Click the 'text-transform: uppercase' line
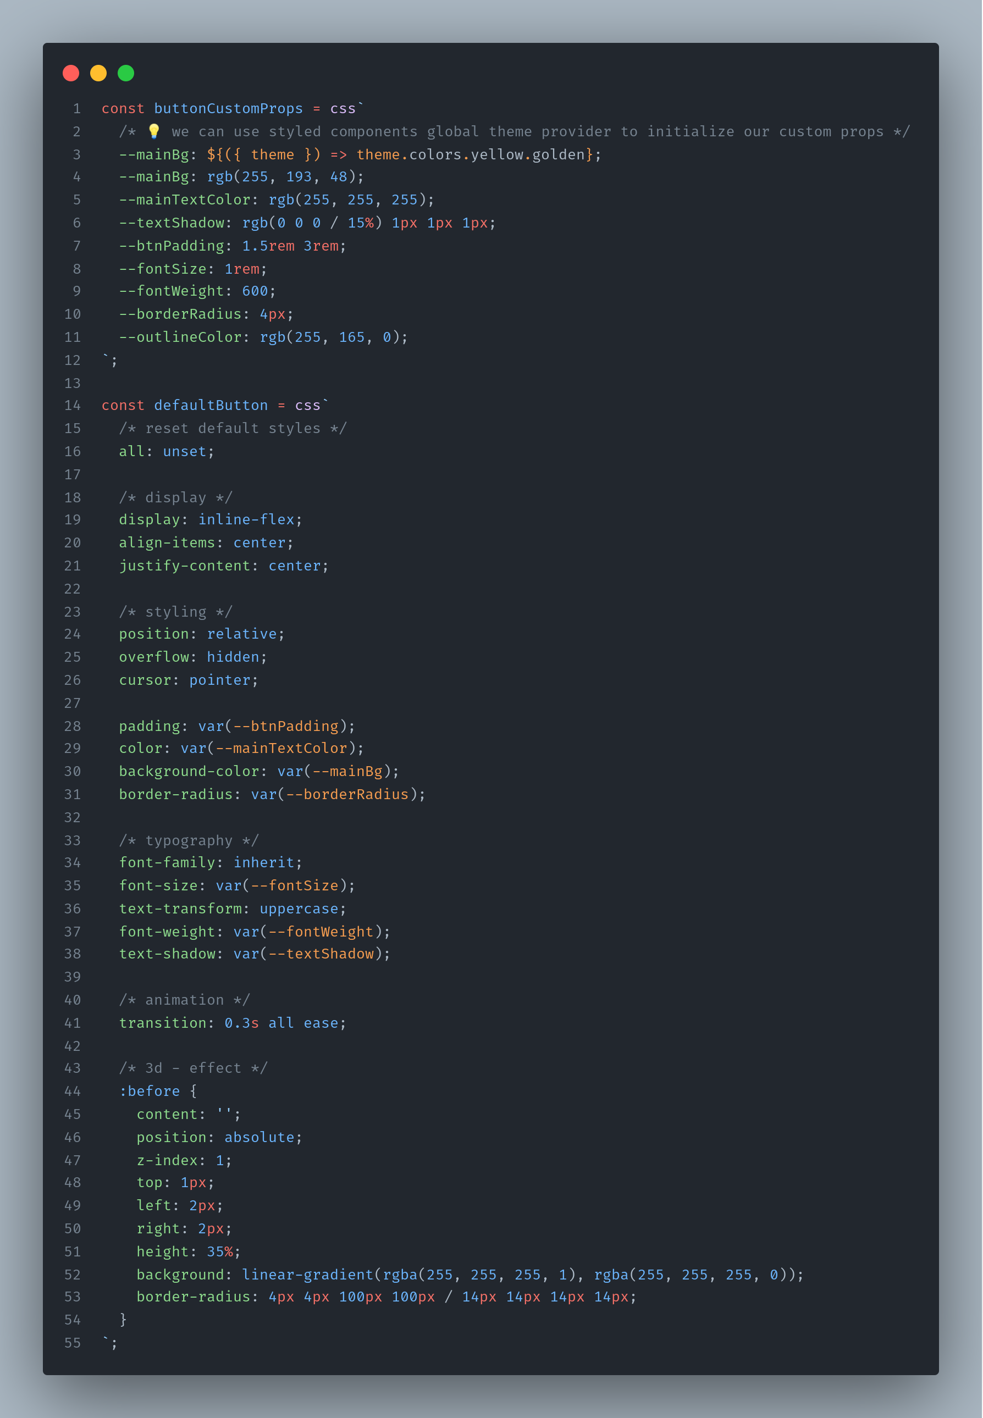 click(x=233, y=908)
